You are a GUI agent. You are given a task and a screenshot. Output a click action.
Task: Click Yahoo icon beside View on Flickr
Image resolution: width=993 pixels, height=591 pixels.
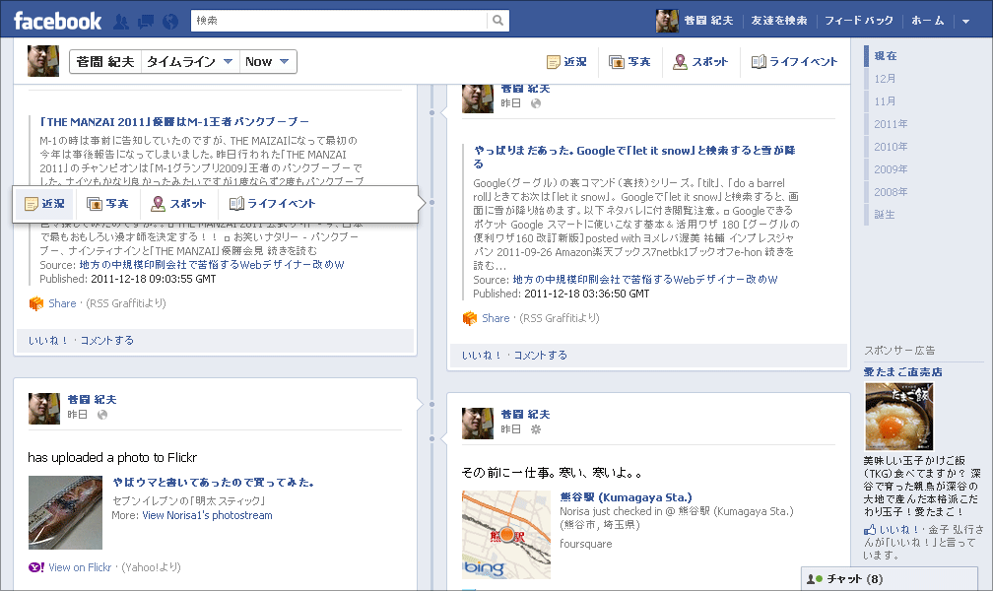click(36, 567)
